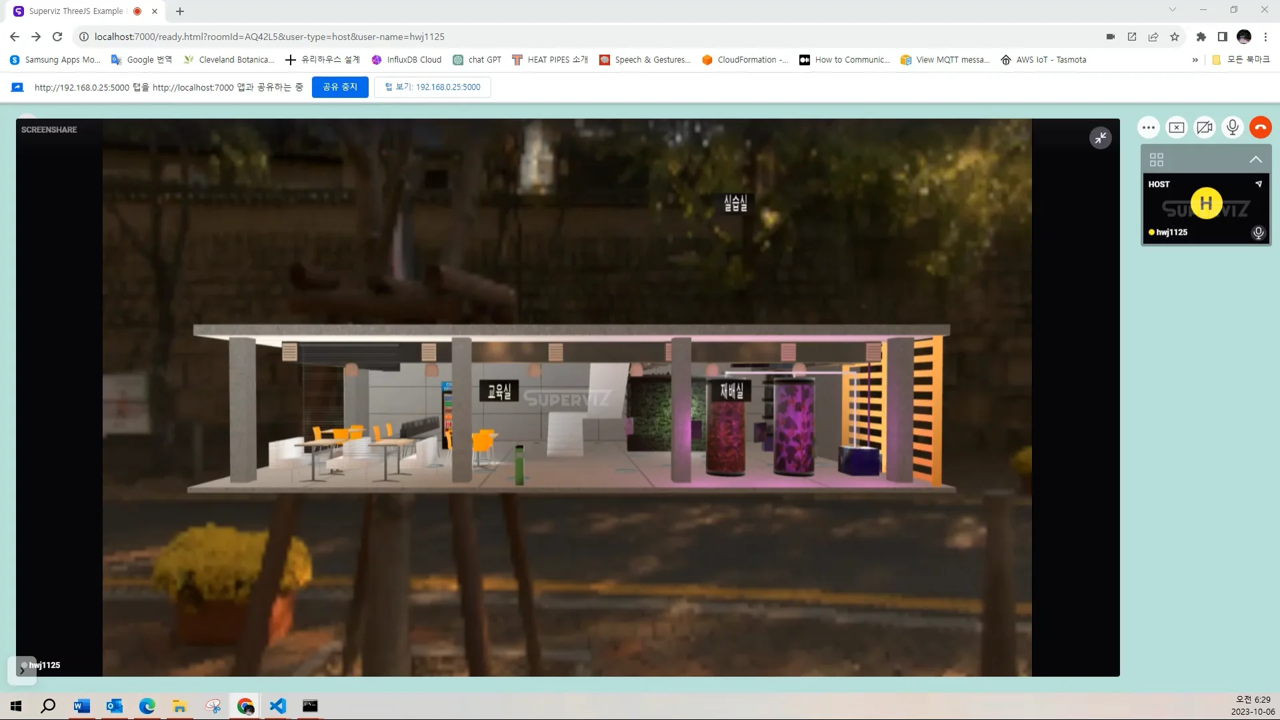This screenshot has height=720, width=1280.
Task: Switch participant grid layout
Action: pyautogui.click(x=1157, y=160)
